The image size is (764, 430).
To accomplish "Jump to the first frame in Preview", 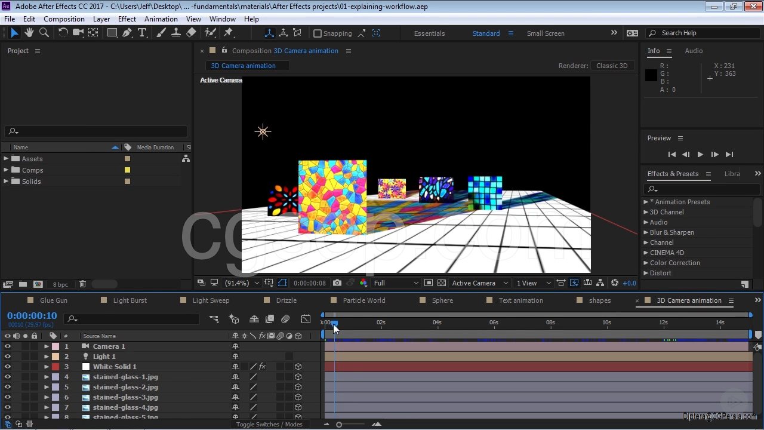I will click(x=671, y=155).
